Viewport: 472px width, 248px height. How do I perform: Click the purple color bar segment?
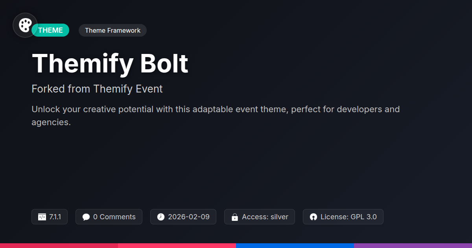[413, 245]
